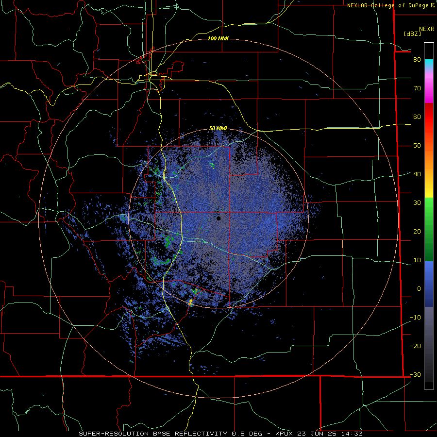Click the 70 dBZ scale value
The image size is (437, 437).
point(417,88)
